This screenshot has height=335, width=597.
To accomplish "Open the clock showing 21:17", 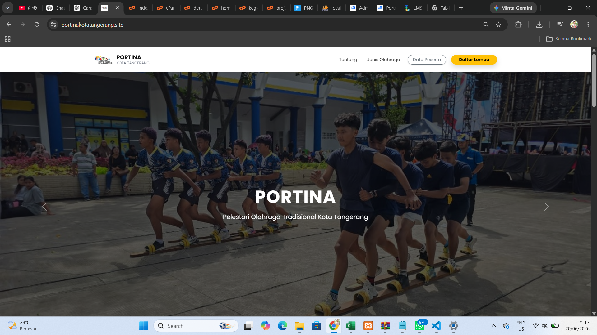I will (x=577, y=326).
